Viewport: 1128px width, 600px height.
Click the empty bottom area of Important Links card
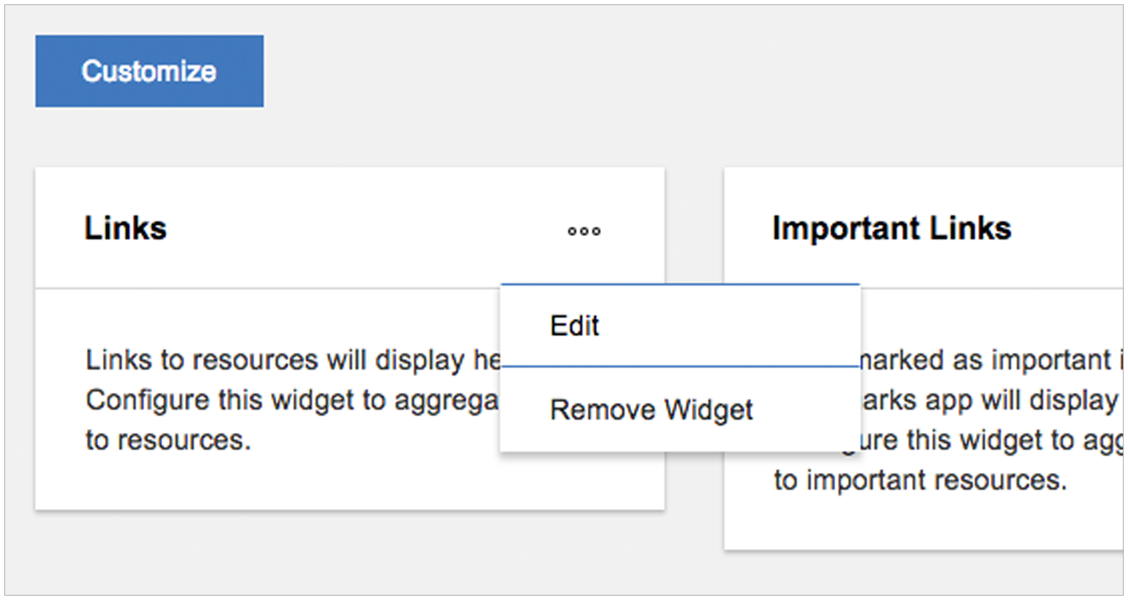[923, 523]
